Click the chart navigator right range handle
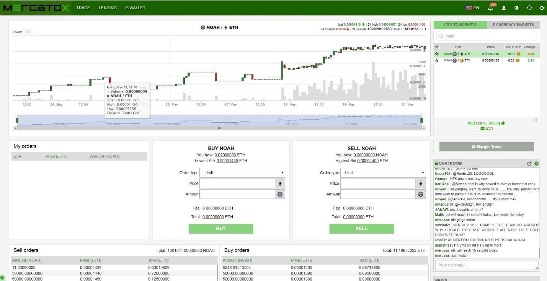This screenshot has height=281, width=547. click(421, 120)
